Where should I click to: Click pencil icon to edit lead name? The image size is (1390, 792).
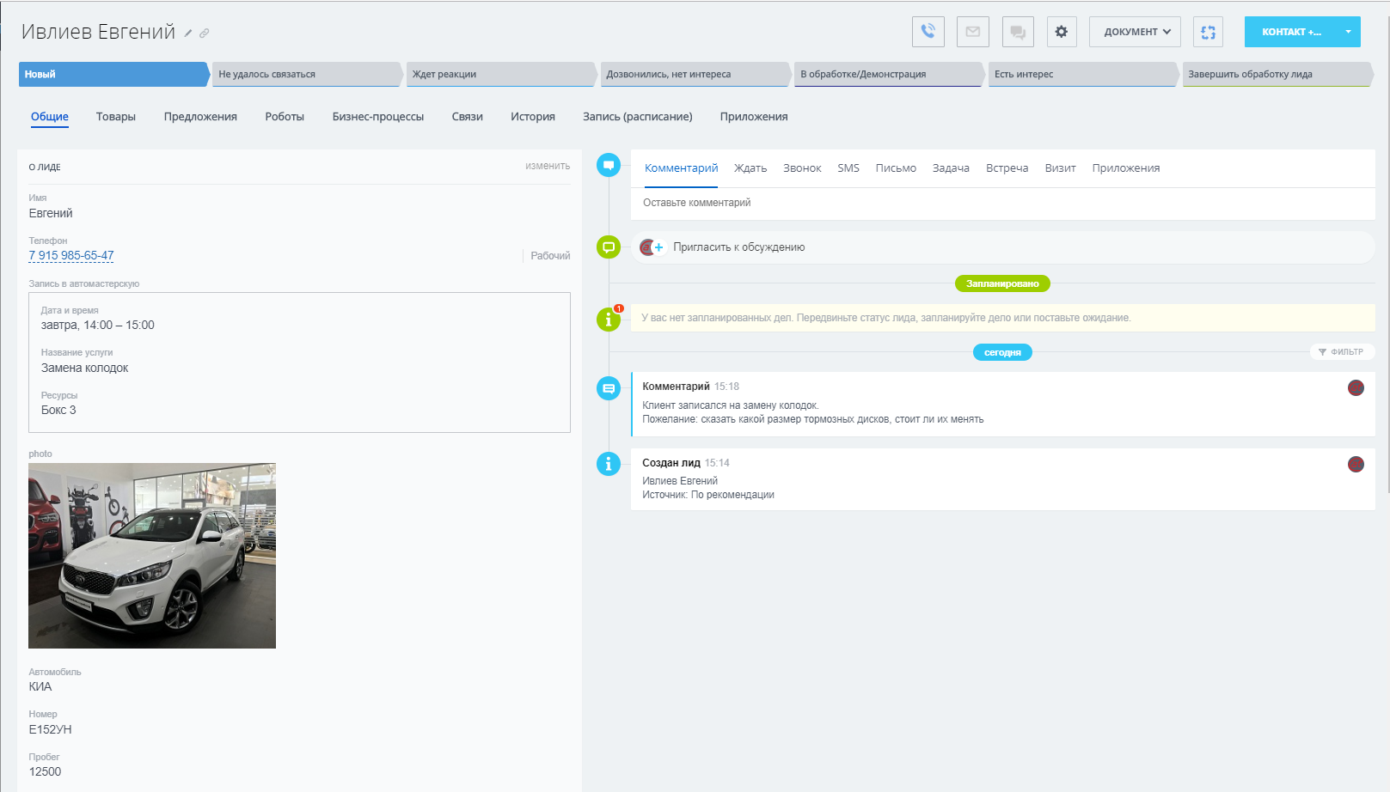coord(188,34)
